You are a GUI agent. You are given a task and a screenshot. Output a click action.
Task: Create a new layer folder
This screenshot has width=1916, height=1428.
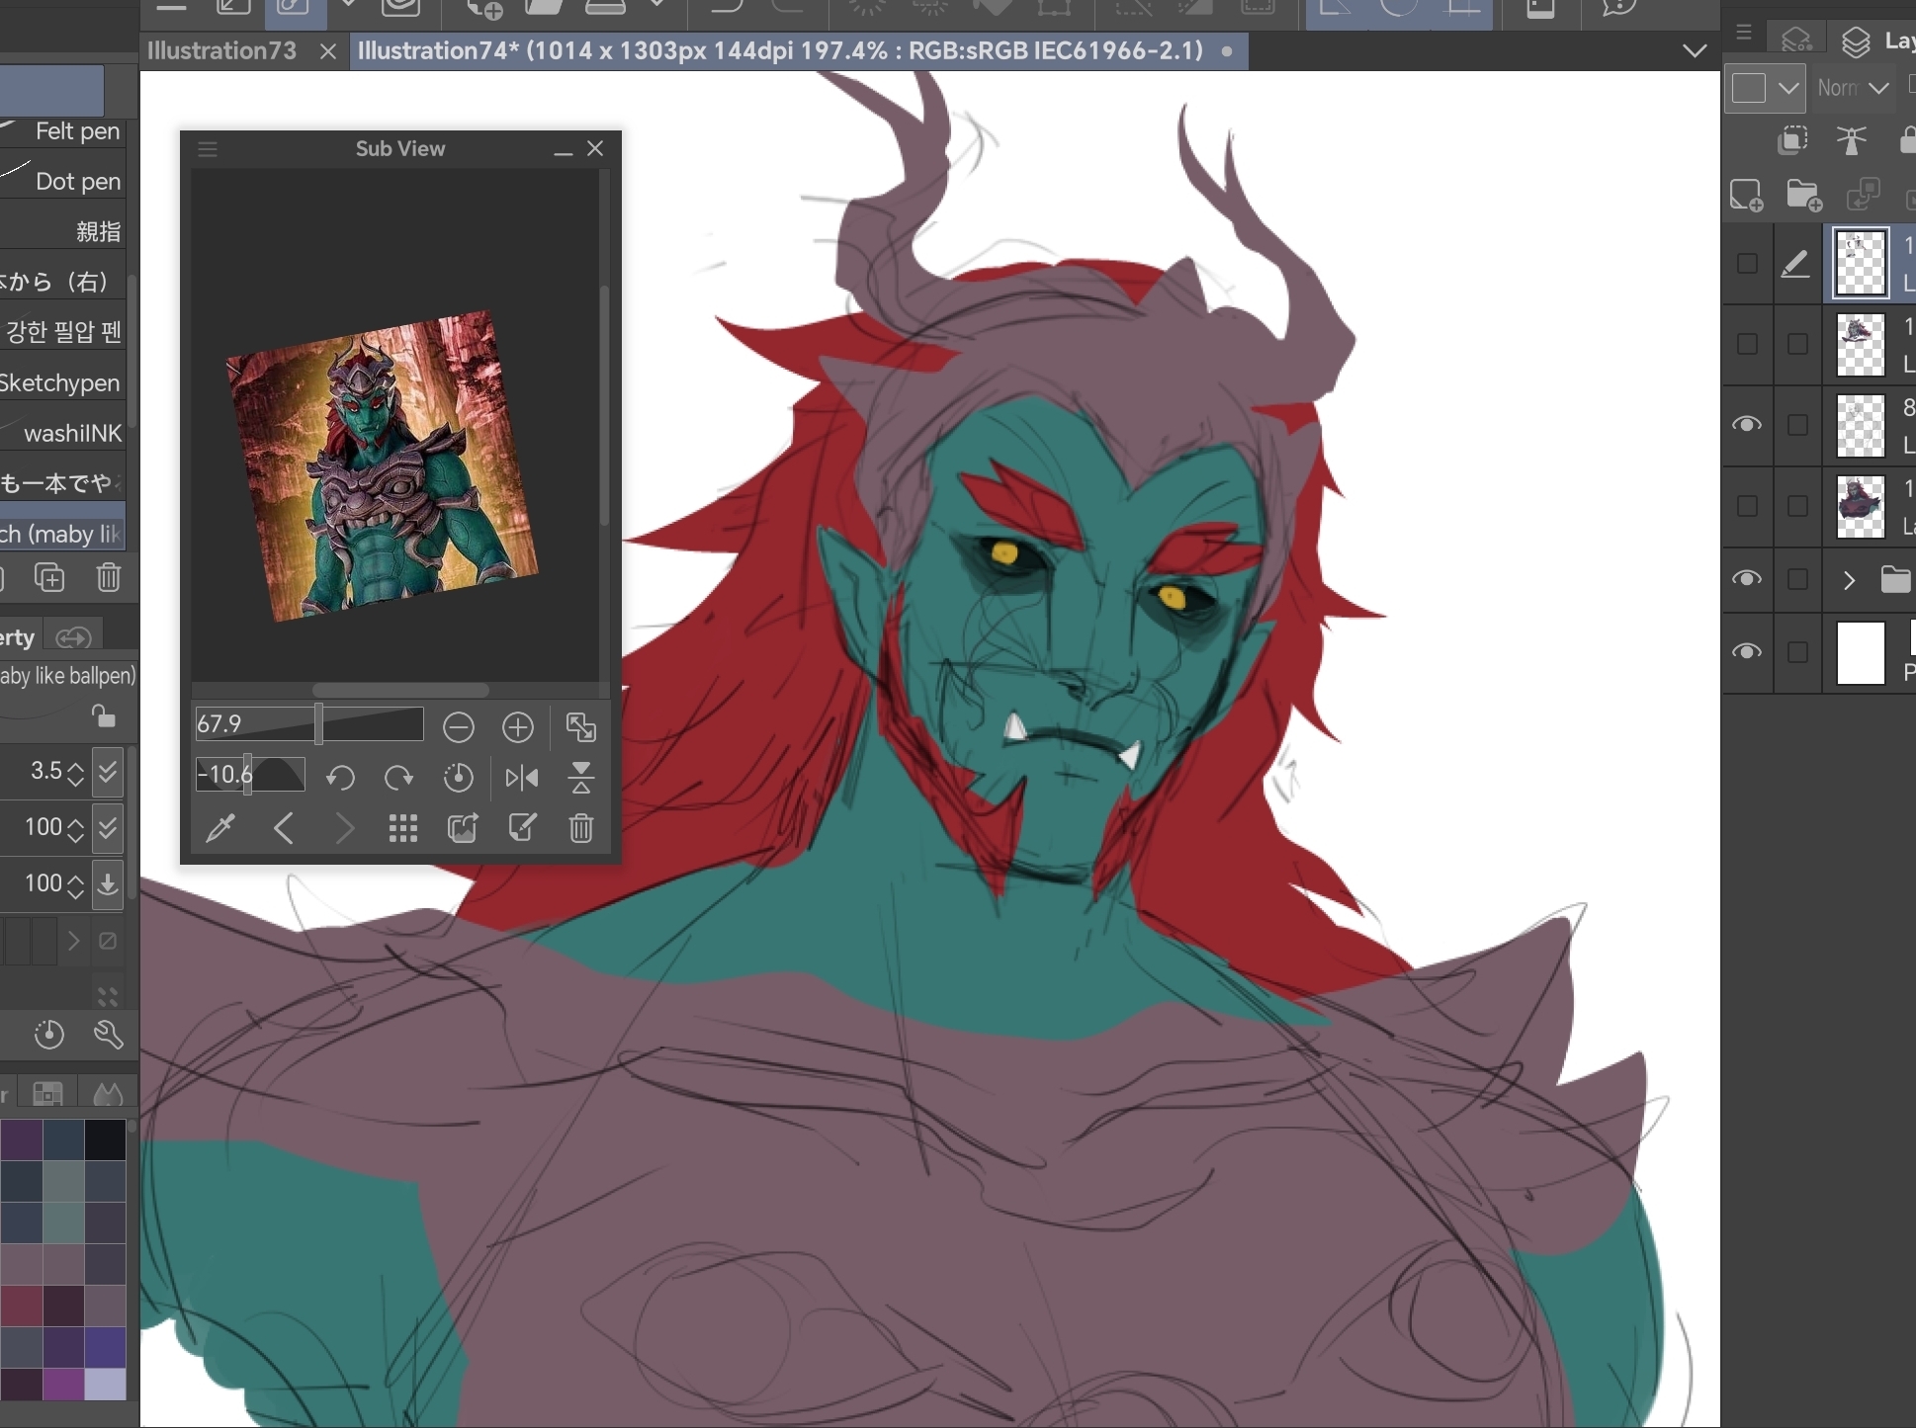click(x=1803, y=196)
